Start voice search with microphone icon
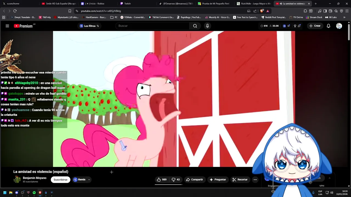This screenshot has height=197, width=351. point(207,26)
